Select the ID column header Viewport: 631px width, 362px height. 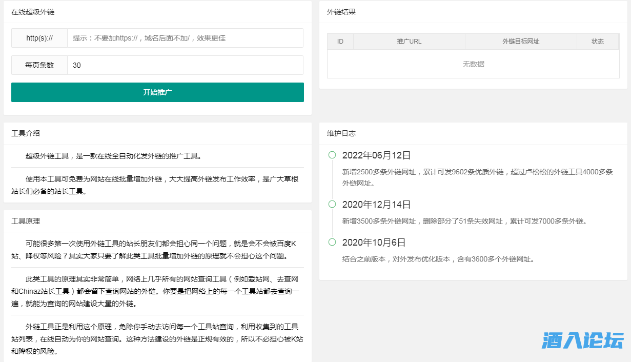pos(340,42)
